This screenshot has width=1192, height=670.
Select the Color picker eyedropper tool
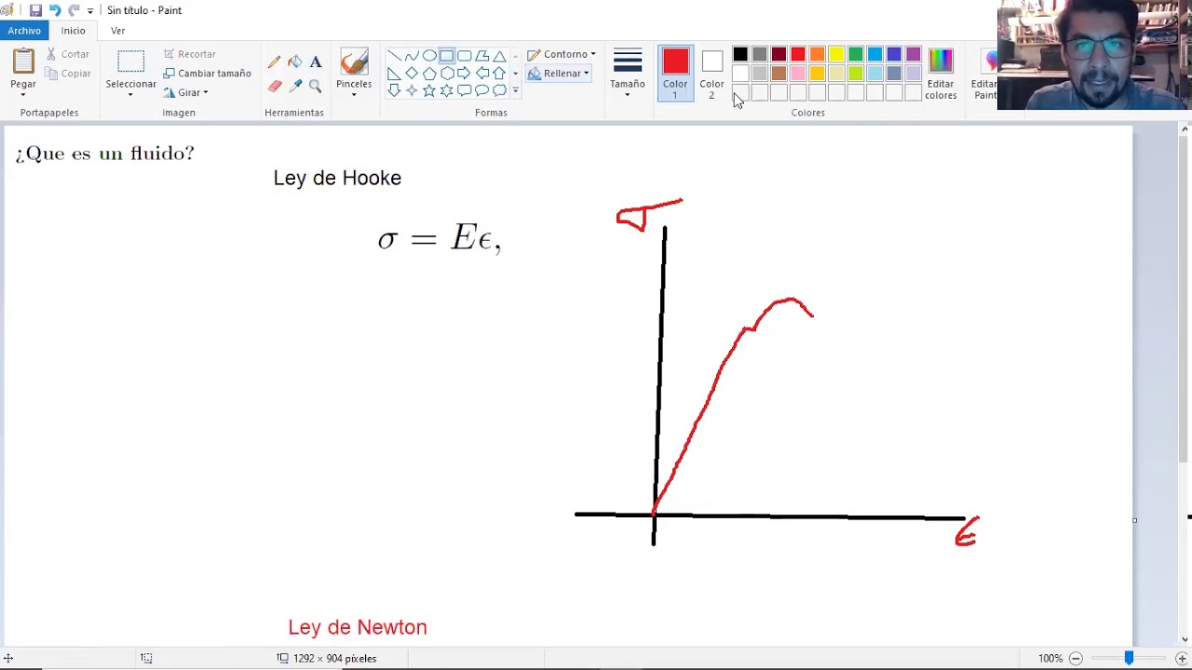(295, 86)
